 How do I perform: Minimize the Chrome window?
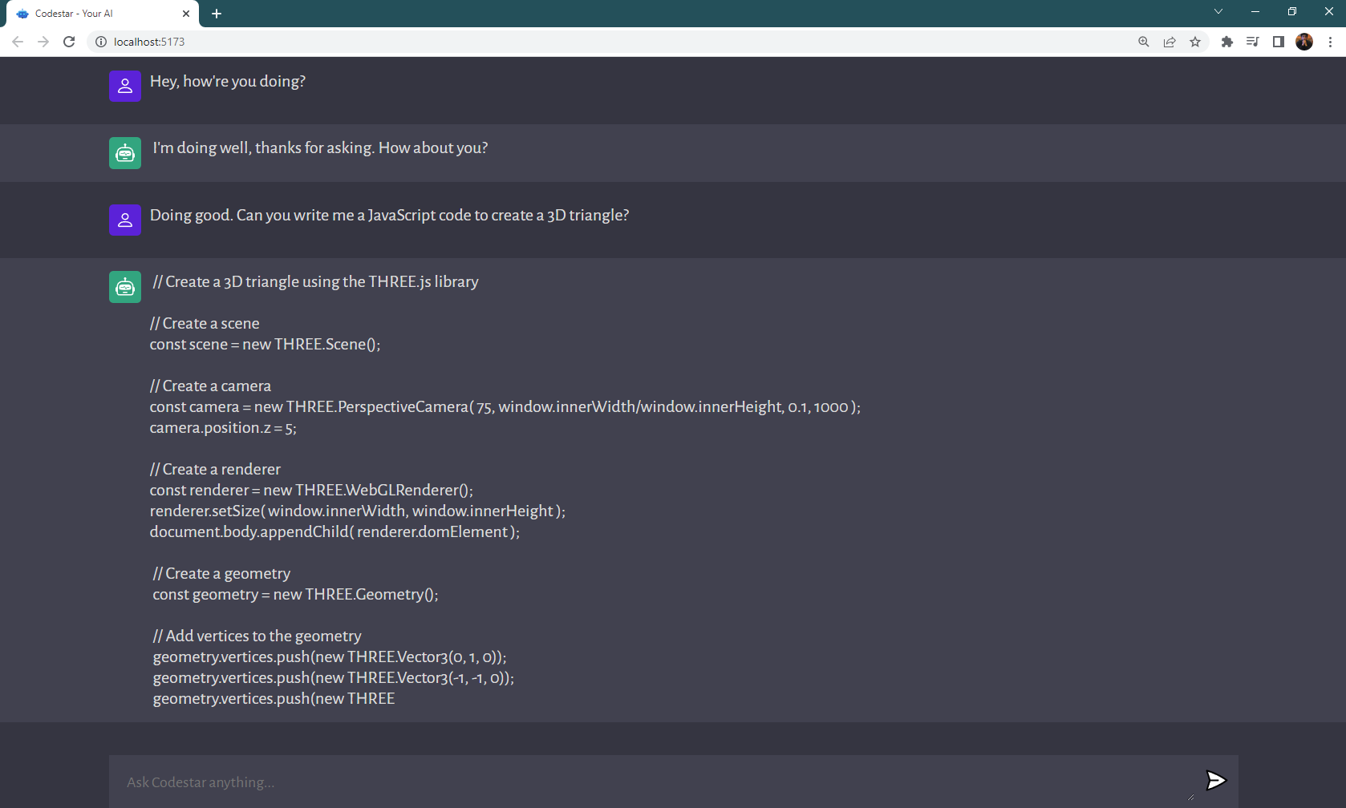(x=1255, y=11)
